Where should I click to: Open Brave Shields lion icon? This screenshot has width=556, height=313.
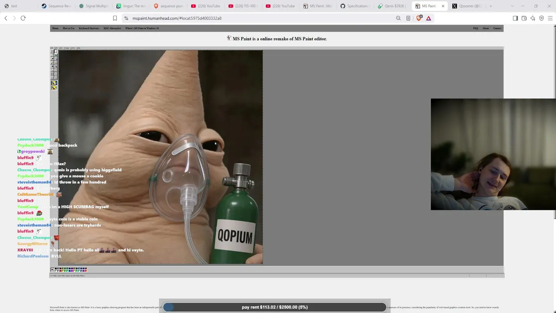pos(419,18)
